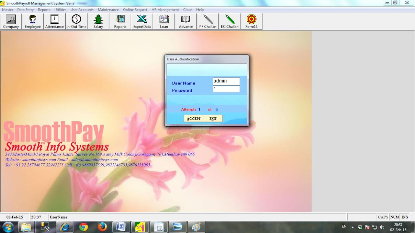Click the CAPS indicator in status bar

point(383,217)
